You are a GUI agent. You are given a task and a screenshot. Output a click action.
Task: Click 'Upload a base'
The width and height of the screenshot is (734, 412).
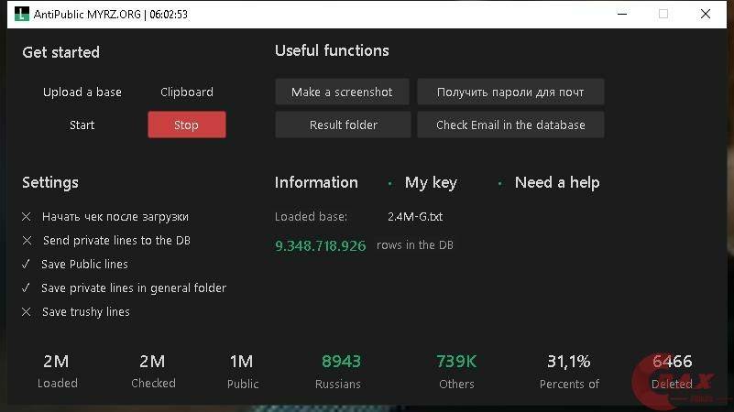pyautogui.click(x=82, y=92)
